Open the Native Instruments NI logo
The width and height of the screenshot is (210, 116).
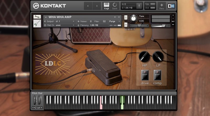171,6
